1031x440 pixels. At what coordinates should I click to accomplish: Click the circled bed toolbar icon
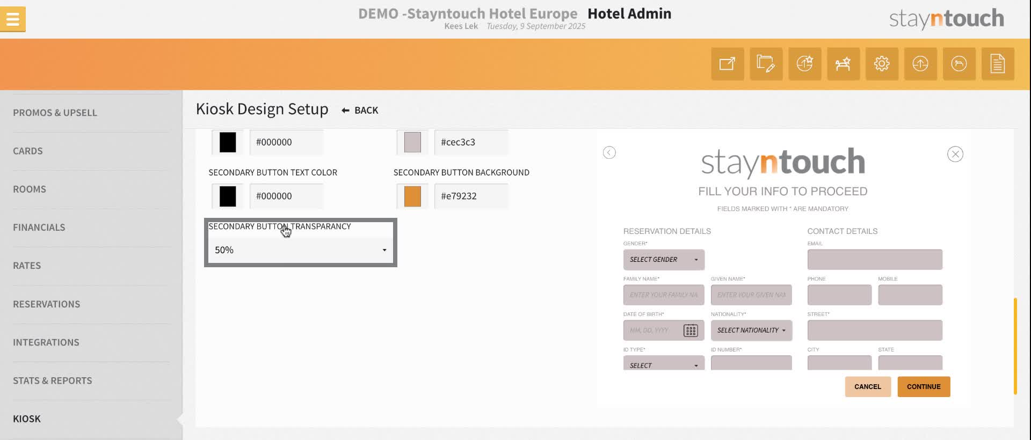tap(959, 64)
